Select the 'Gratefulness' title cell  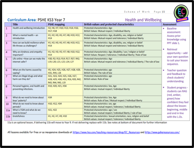click(x=29, y=118)
